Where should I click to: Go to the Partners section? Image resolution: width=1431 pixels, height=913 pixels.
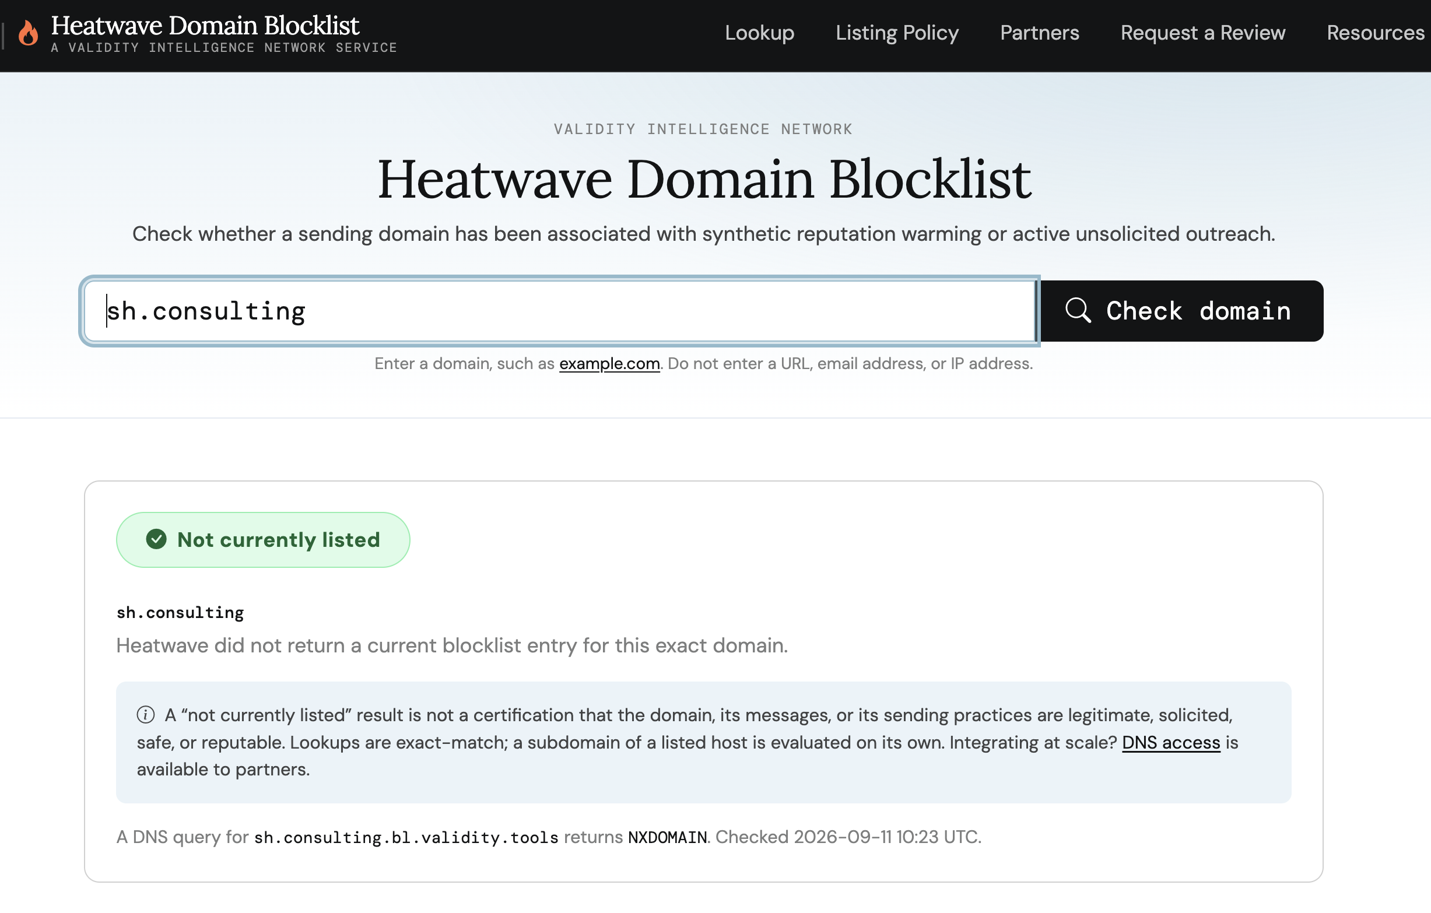pyautogui.click(x=1039, y=33)
